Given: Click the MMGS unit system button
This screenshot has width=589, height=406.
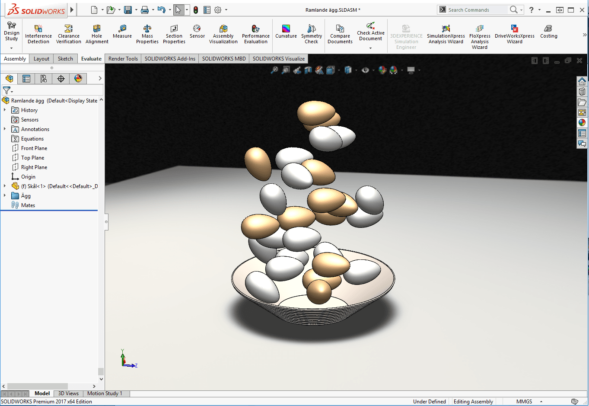Looking at the screenshot, I should point(524,402).
